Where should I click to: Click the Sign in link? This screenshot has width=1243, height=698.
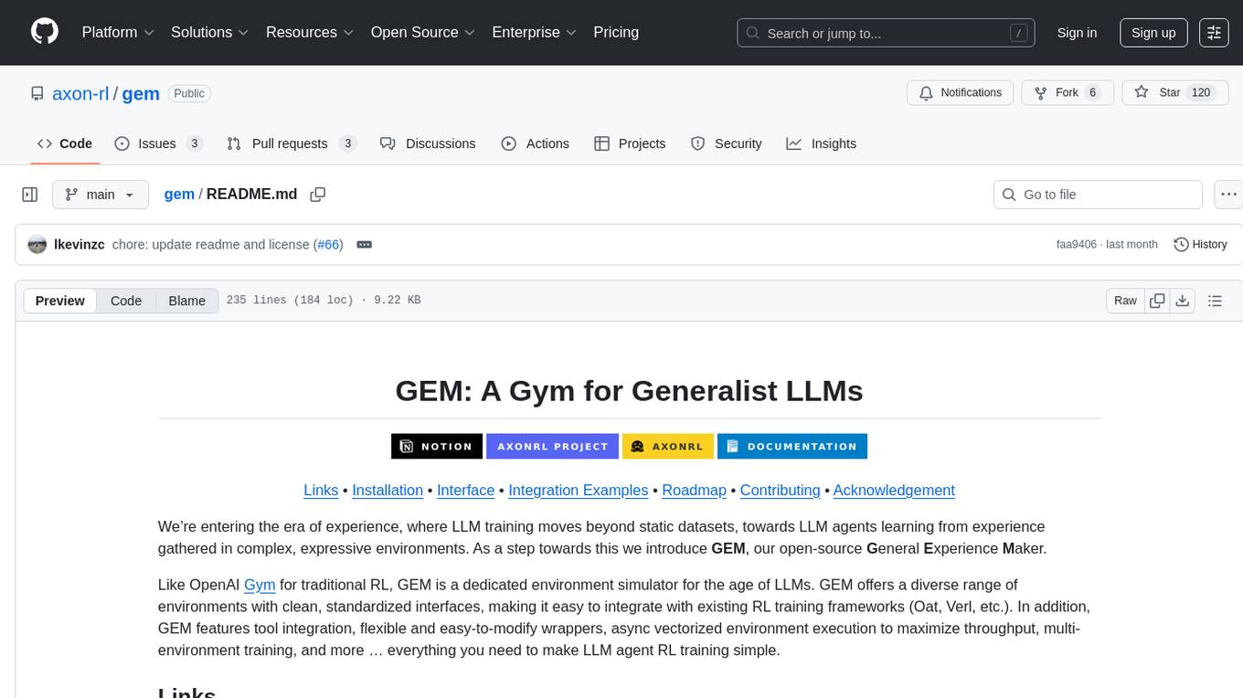pos(1077,32)
